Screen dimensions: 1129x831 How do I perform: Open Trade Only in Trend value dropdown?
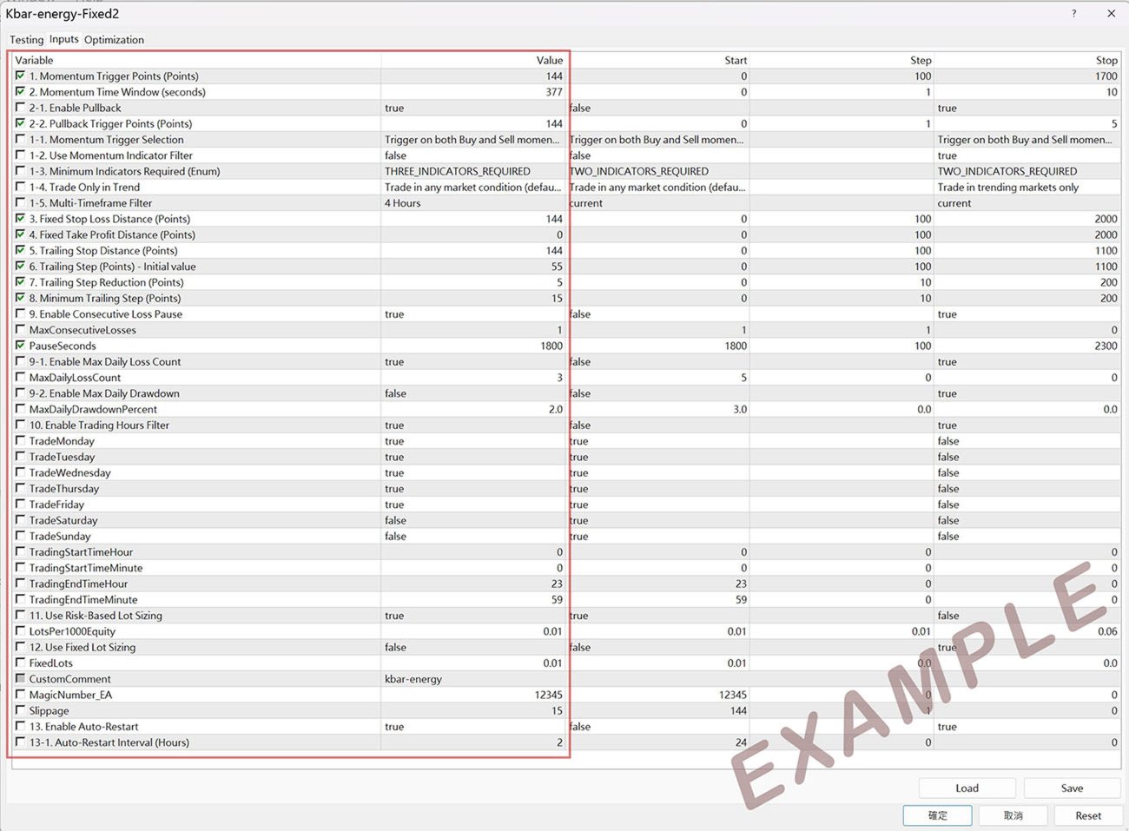click(x=473, y=188)
